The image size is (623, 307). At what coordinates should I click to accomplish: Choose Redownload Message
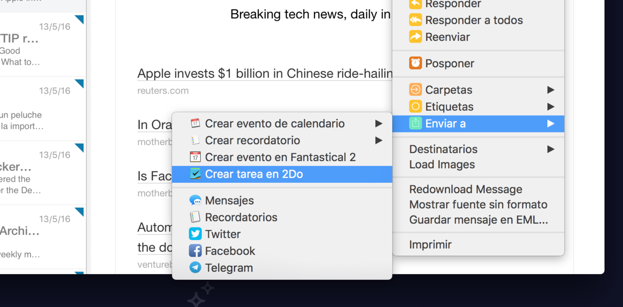pos(466,189)
